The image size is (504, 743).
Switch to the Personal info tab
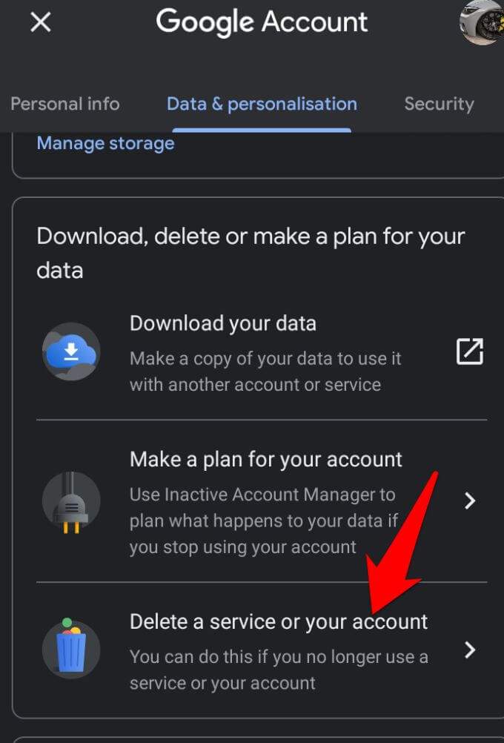(x=64, y=104)
